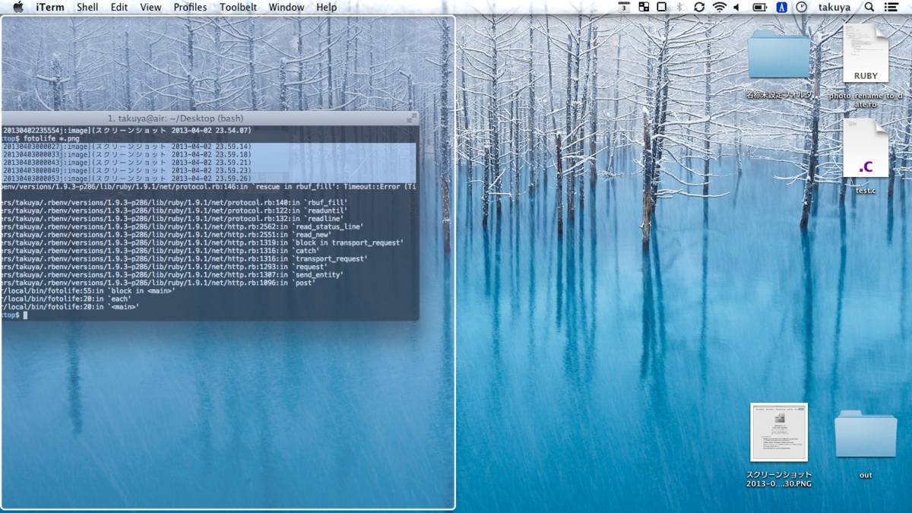This screenshot has height=513, width=912.
Task: Open the View menu
Action: pos(150,7)
